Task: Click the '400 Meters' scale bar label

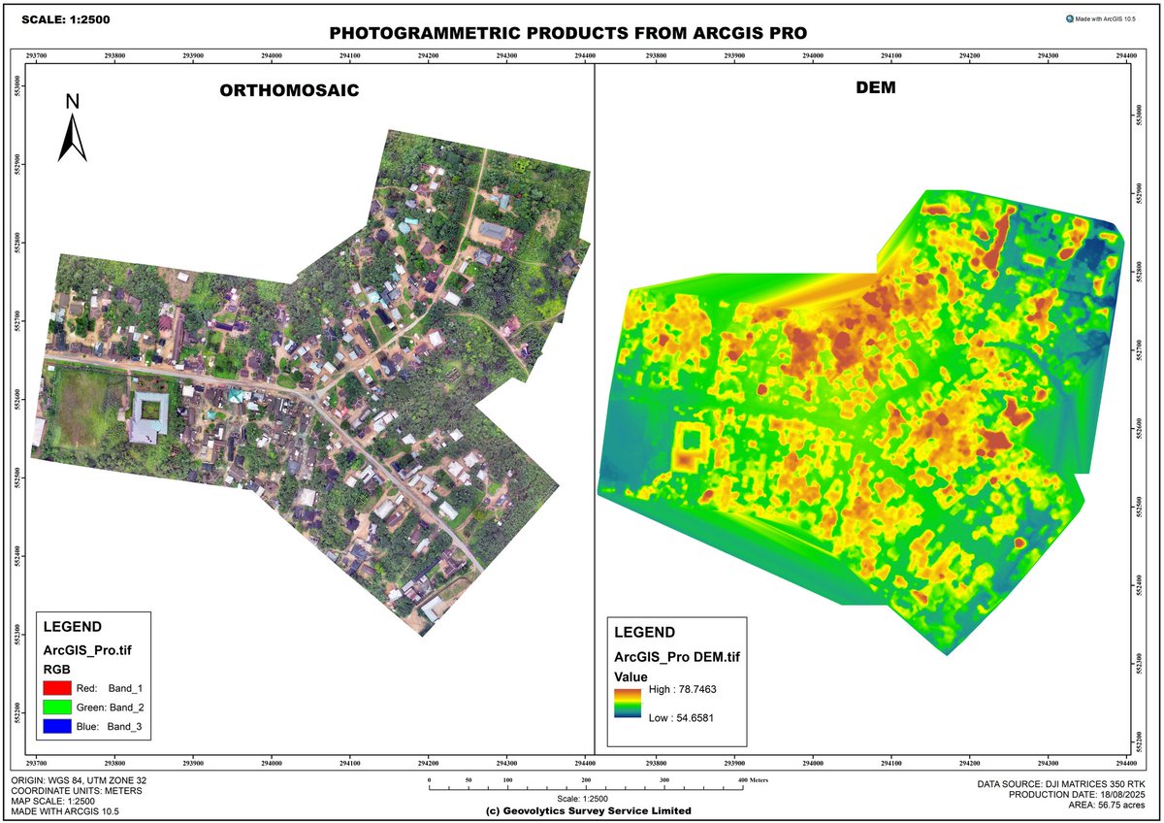Action: pyautogui.click(x=754, y=780)
